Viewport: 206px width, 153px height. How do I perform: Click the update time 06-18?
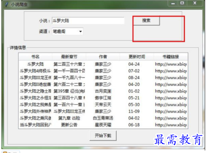click(134, 125)
